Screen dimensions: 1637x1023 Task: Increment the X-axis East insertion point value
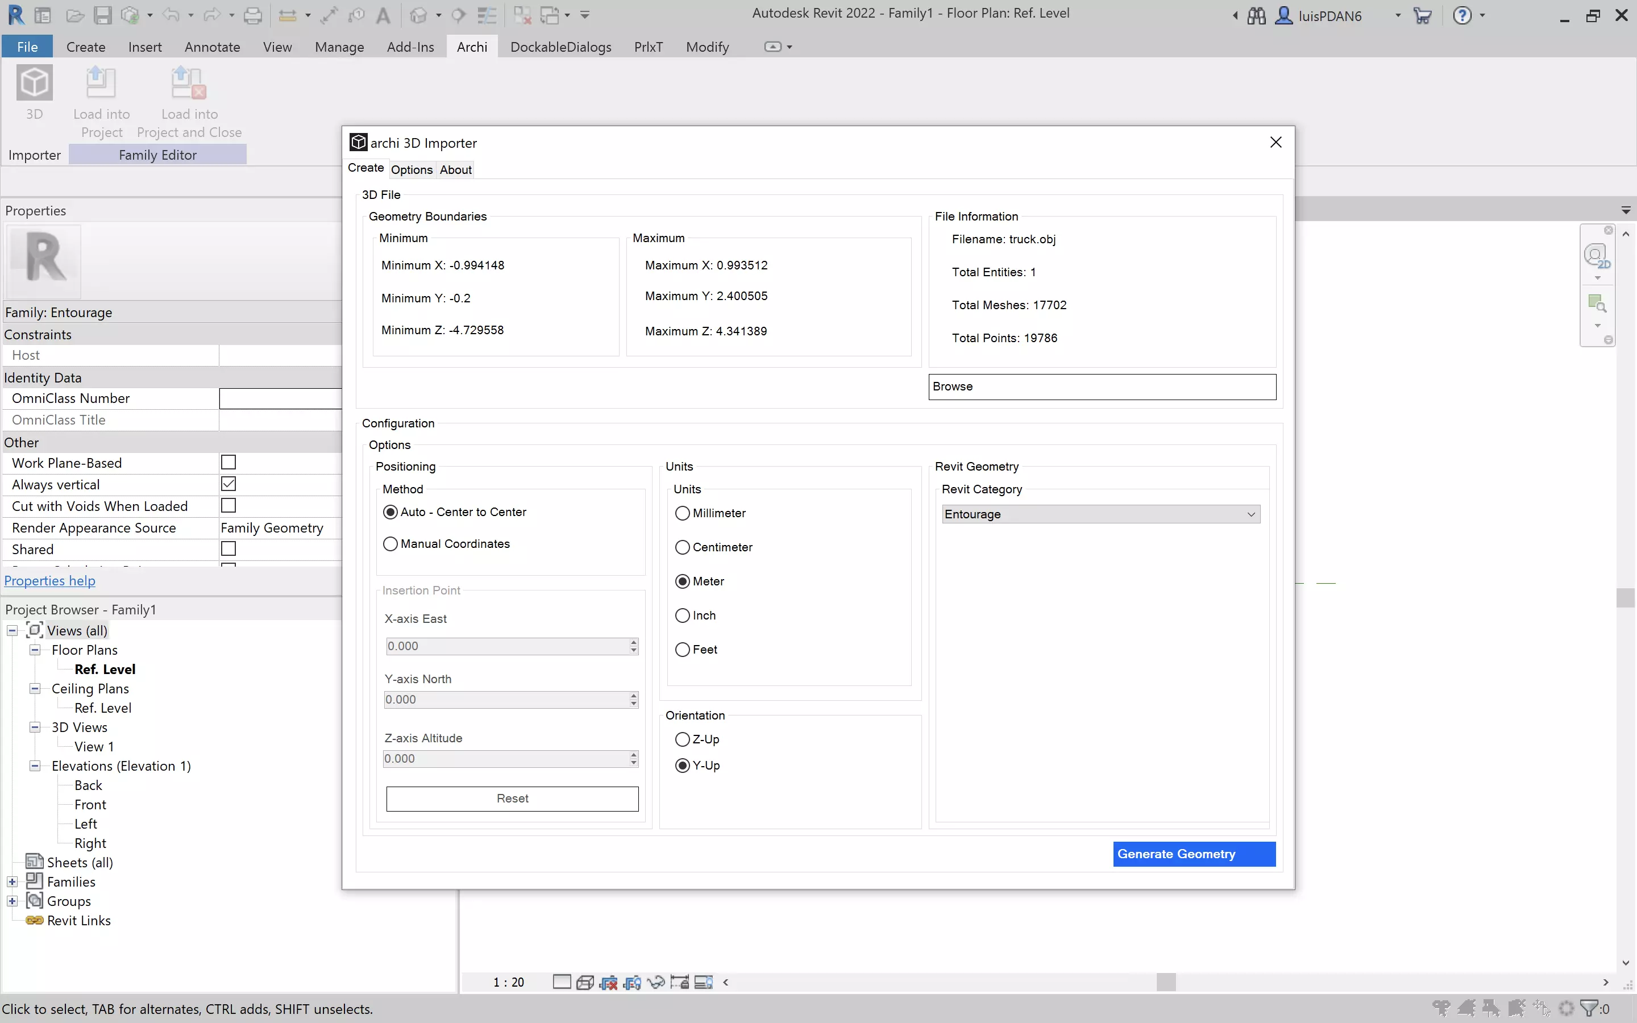pos(633,642)
